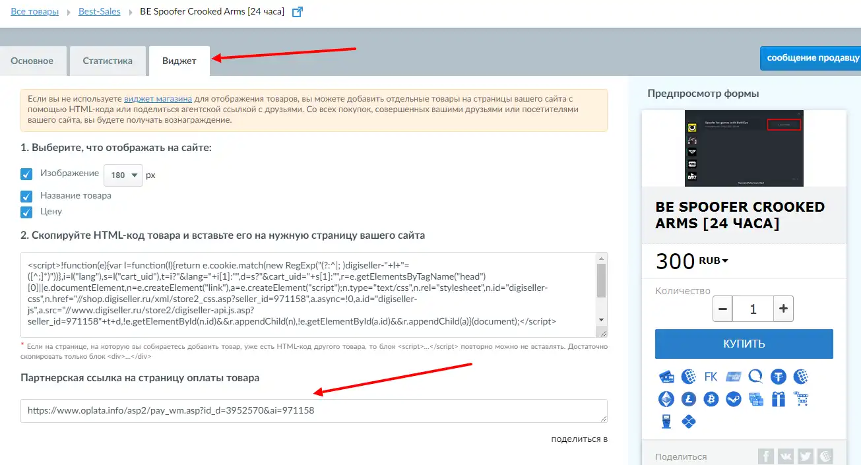Decrease quantity with minus button
This screenshot has width=861, height=465.
723,309
